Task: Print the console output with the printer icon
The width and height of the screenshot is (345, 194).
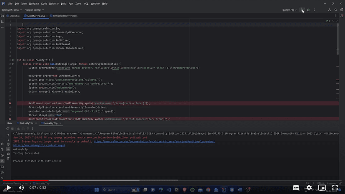Action: pos(8,154)
